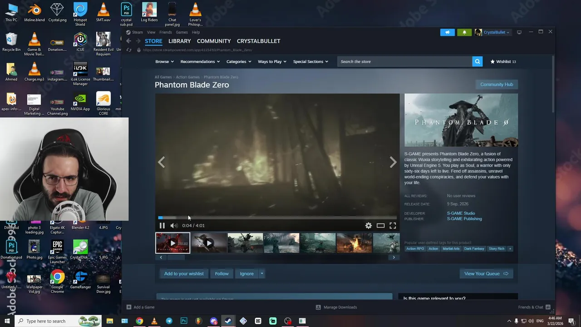Select the Epic Games Launcher desktop icon
The height and width of the screenshot is (327, 581).
57,252
